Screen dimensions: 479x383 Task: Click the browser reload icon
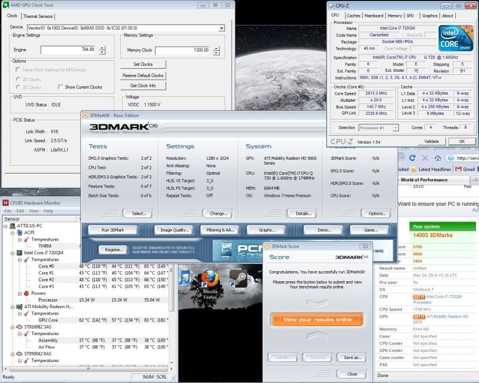[x=413, y=158]
